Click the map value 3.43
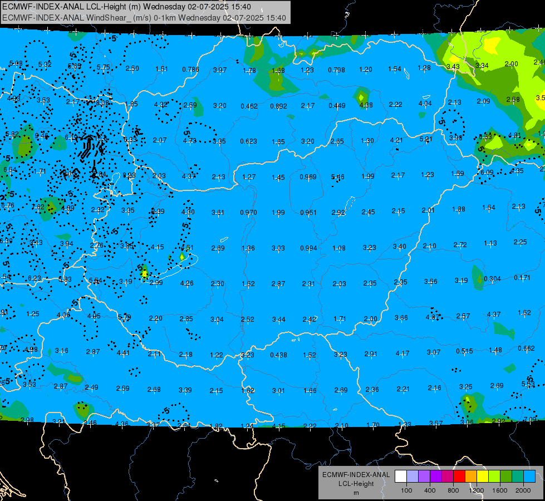This screenshot has width=545, height=501. 453,67
